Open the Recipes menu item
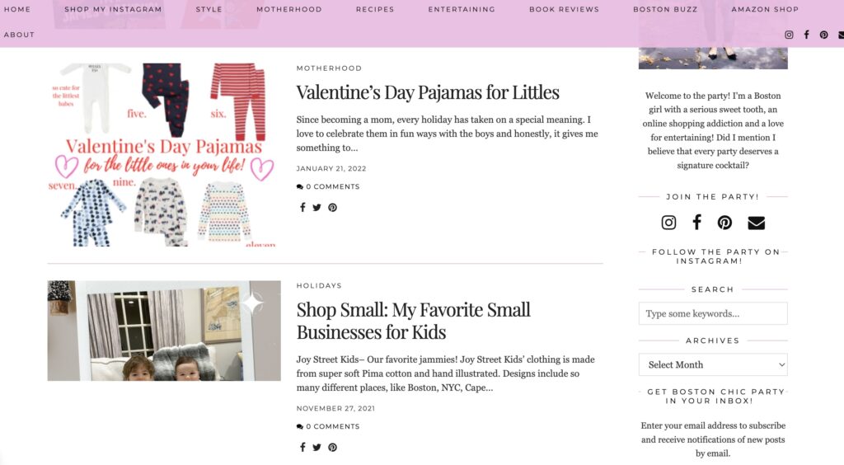Screen dimensions: 844x465 click(375, 10)
